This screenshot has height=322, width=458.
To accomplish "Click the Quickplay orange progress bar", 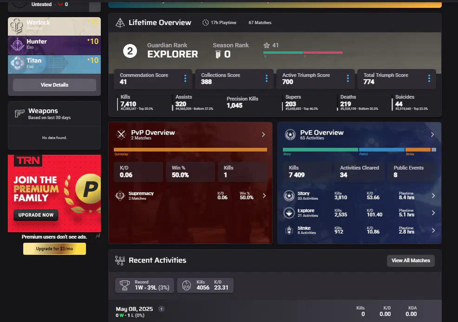I will pyautogui.click(x=190, y=150).
